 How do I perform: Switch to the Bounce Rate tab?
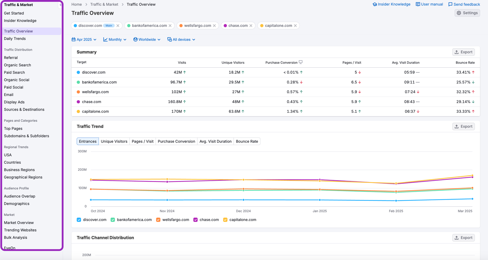point(247,141)
